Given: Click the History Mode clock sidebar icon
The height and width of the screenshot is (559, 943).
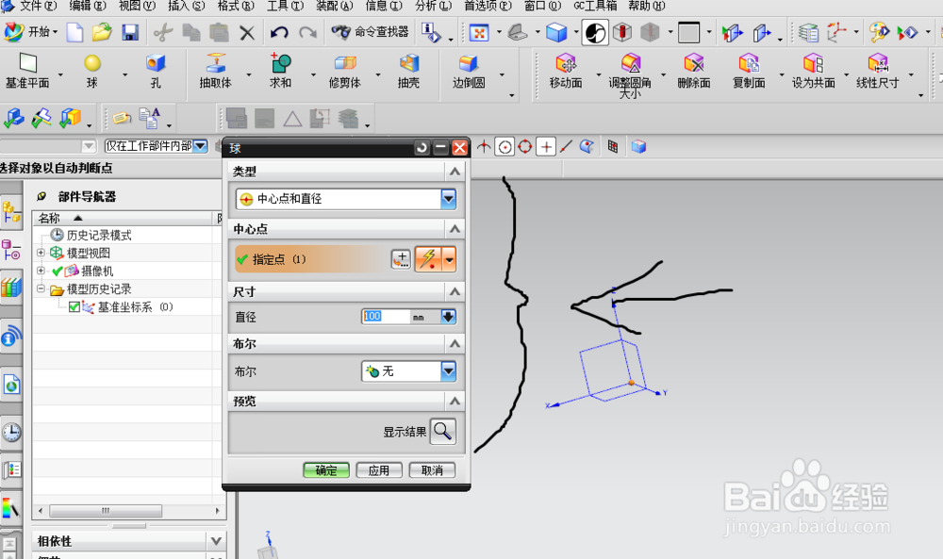Looking at the screenshot, I should tap(12, 432).
